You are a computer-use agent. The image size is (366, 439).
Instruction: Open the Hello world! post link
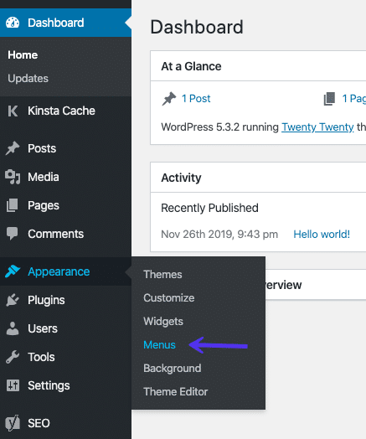tap(322, 234)
